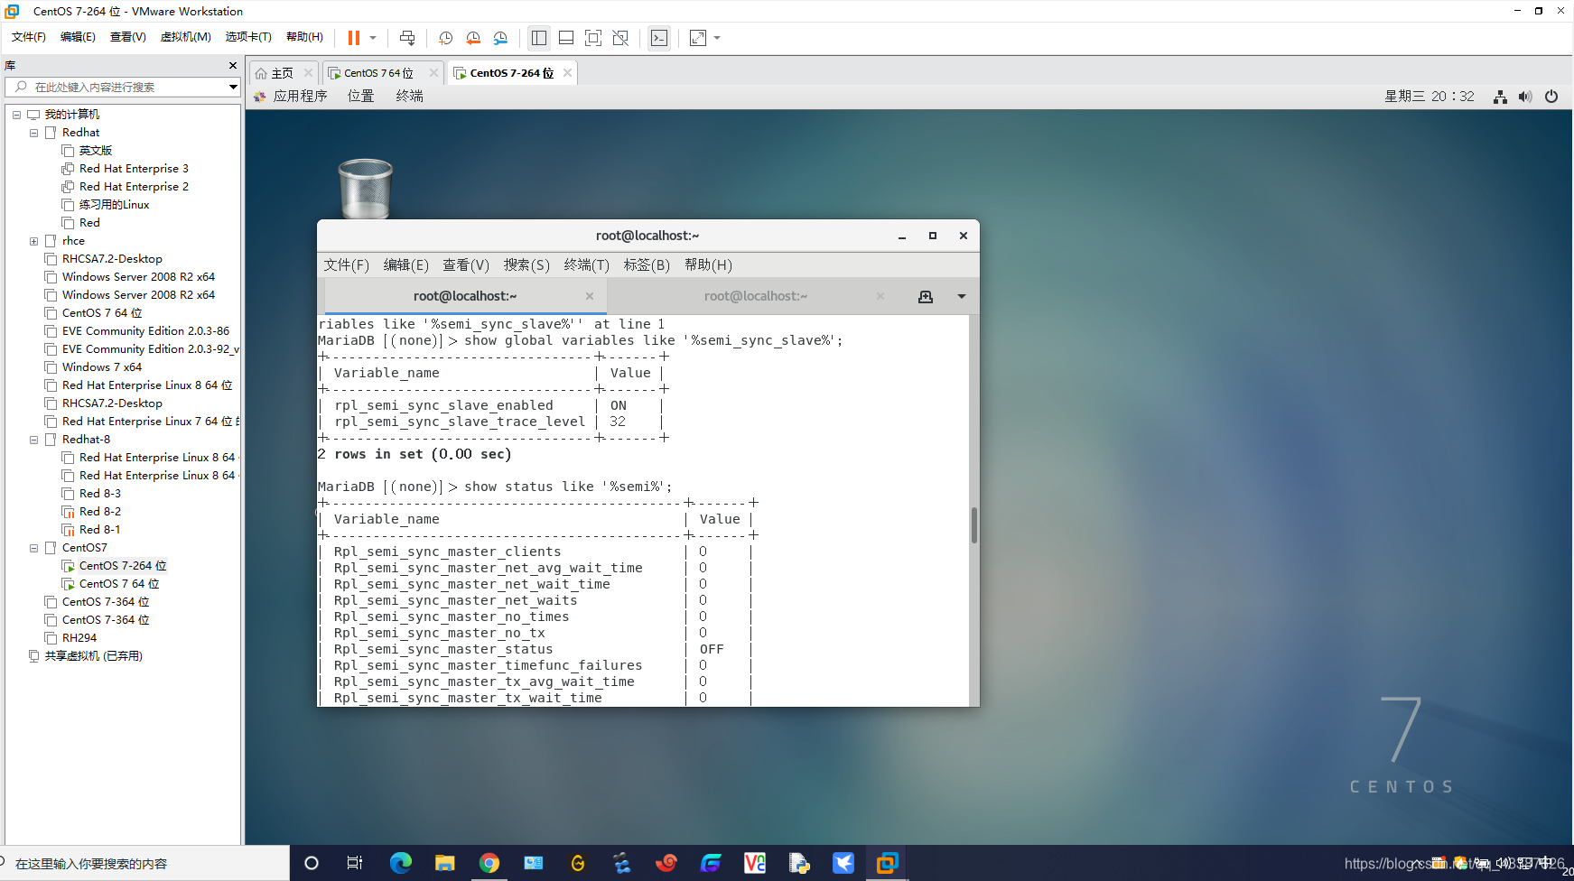The height and width of the screenshot is (881, 1574).
Task: Click the VMware Workstation taskbar icon
Action: click(x=887, y=863)
